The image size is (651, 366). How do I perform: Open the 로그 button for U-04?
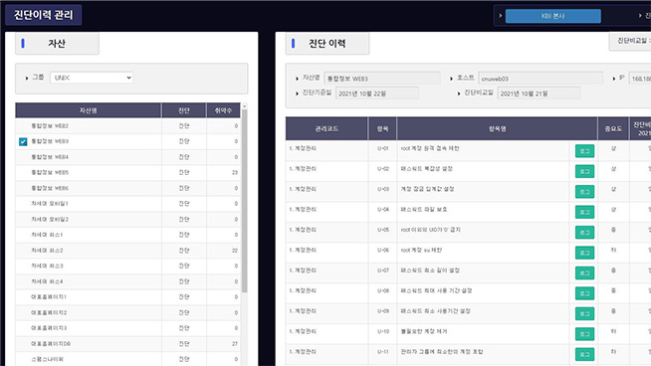click(584, 212)
